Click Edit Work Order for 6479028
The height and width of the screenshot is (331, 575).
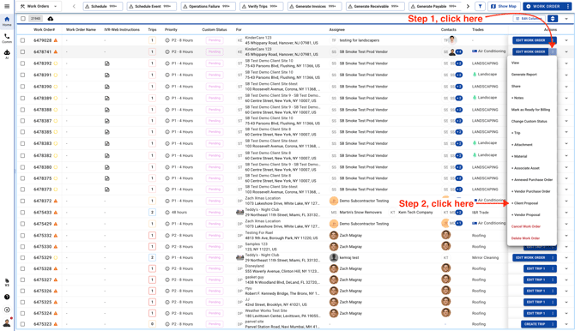(x=530, y=40)
